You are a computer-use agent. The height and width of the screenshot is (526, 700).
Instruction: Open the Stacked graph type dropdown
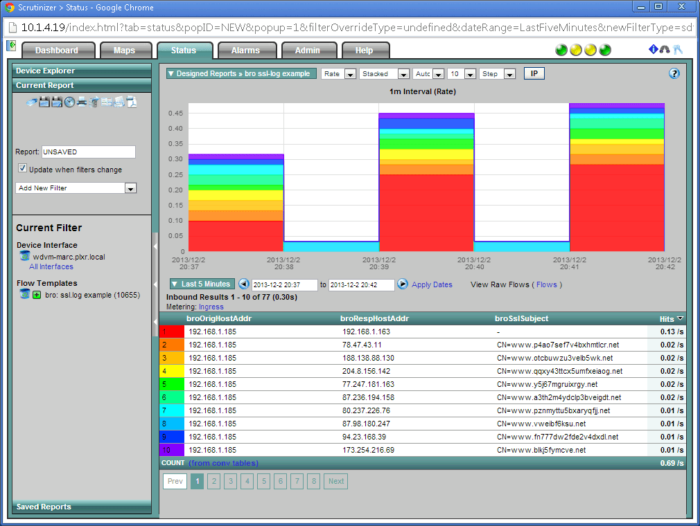click(384, 74)
